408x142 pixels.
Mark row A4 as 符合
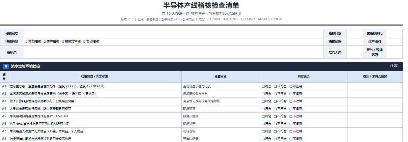pos(263,109)
